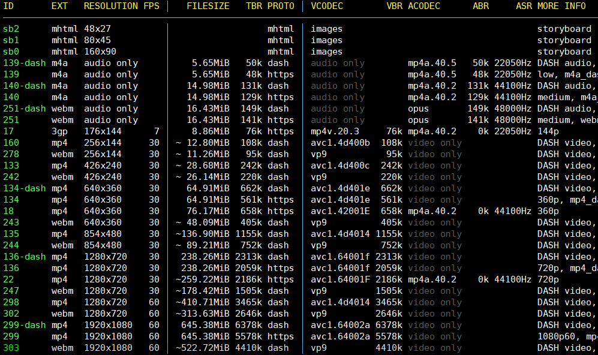Click format ID 140-dash
Image resolution: width=598 pixels, height=355 pixels.
25,86
